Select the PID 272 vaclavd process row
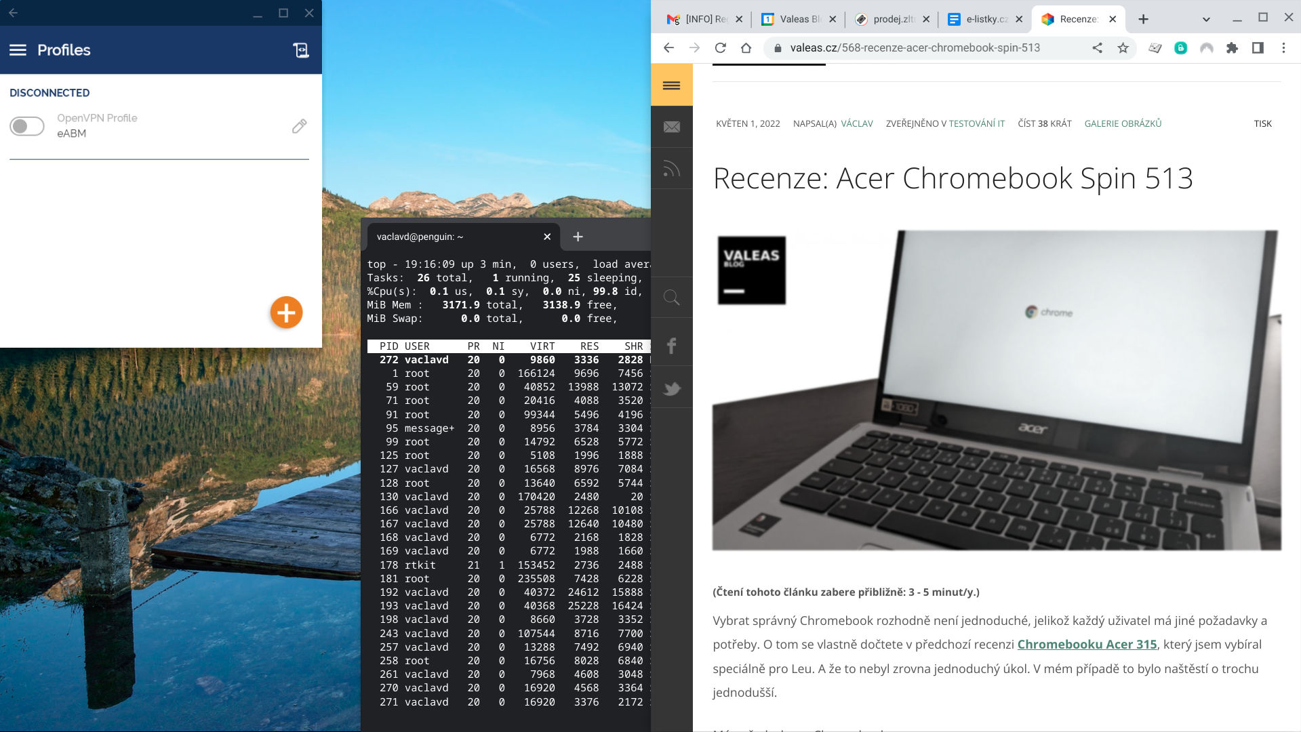Image resolution: width=1301 pixels, height=732 pixels. pos(509,360)
